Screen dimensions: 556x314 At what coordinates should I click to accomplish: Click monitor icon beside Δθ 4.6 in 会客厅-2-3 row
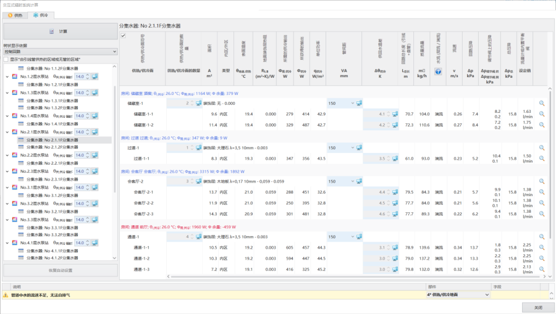click(395, 214)
